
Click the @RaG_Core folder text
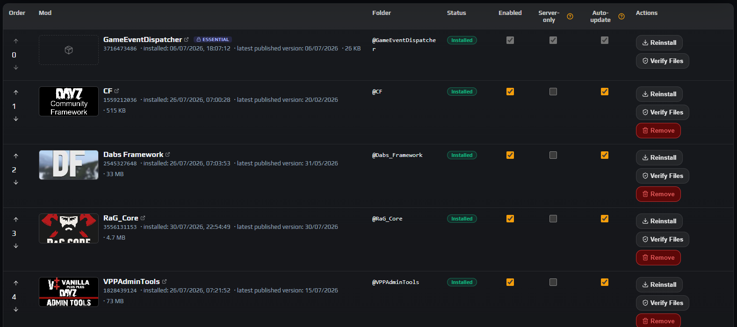387,219
